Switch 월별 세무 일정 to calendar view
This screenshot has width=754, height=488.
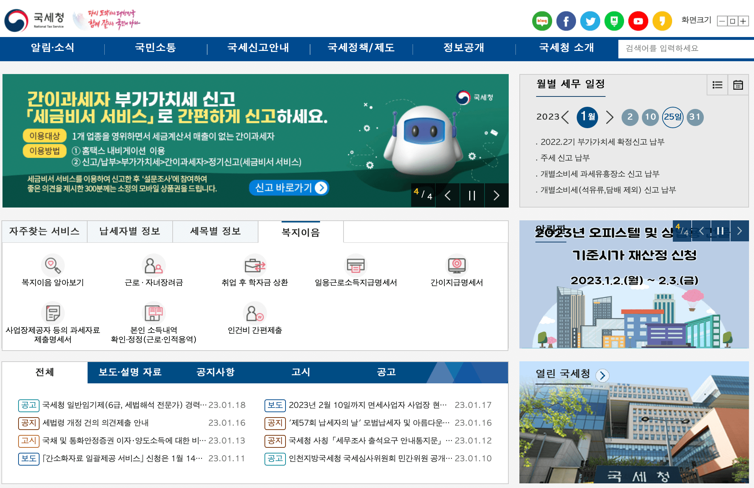pyautogui.click(x=738, y=85)
